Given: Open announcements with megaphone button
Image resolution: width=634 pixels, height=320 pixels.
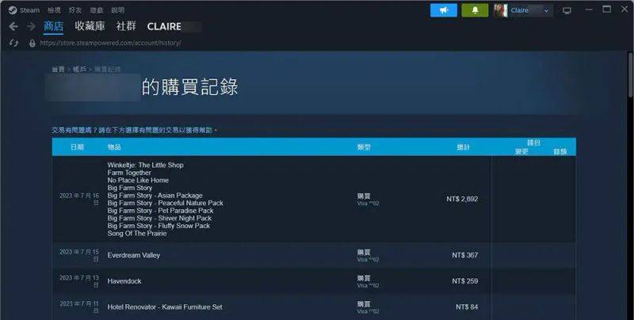Looking at the screenshot, I should pos(444,10).
